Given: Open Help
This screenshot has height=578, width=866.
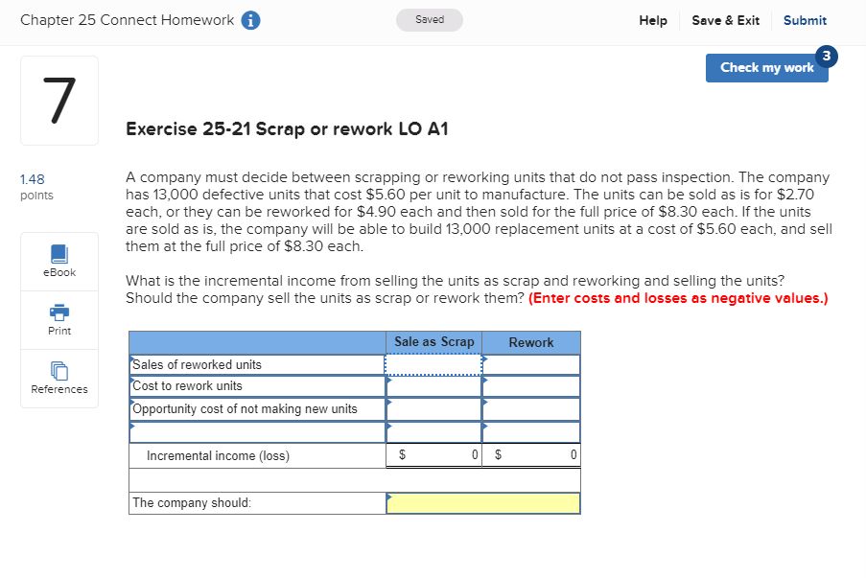Looking at the screenshot, I should pyautogui.click(x=653, y=20).
